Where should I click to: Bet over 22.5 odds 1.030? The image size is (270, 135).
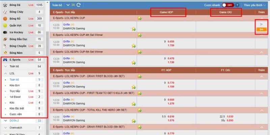[230, 116]
